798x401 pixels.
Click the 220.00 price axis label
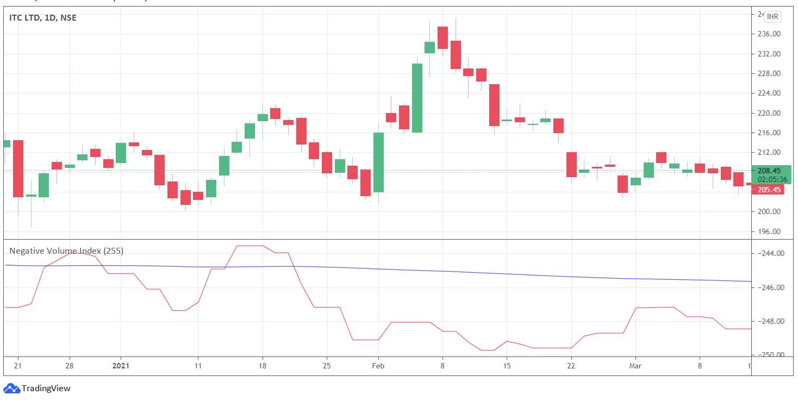click(x=769, y=113)
